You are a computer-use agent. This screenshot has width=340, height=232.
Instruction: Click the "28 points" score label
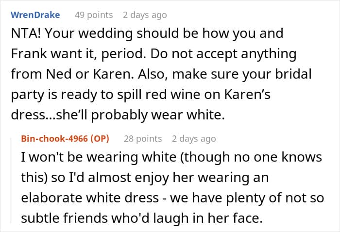coord(143,138)
